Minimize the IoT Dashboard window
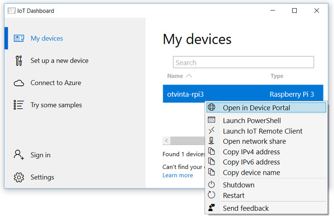This screenshot has height=219, width=334. (x=272, y=10)
